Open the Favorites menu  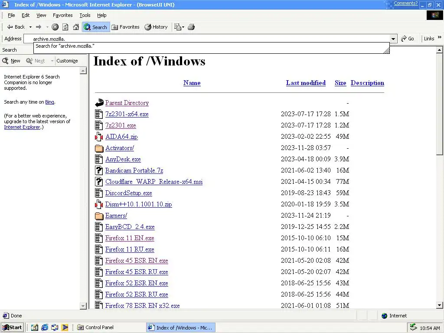tap(62, 15)
